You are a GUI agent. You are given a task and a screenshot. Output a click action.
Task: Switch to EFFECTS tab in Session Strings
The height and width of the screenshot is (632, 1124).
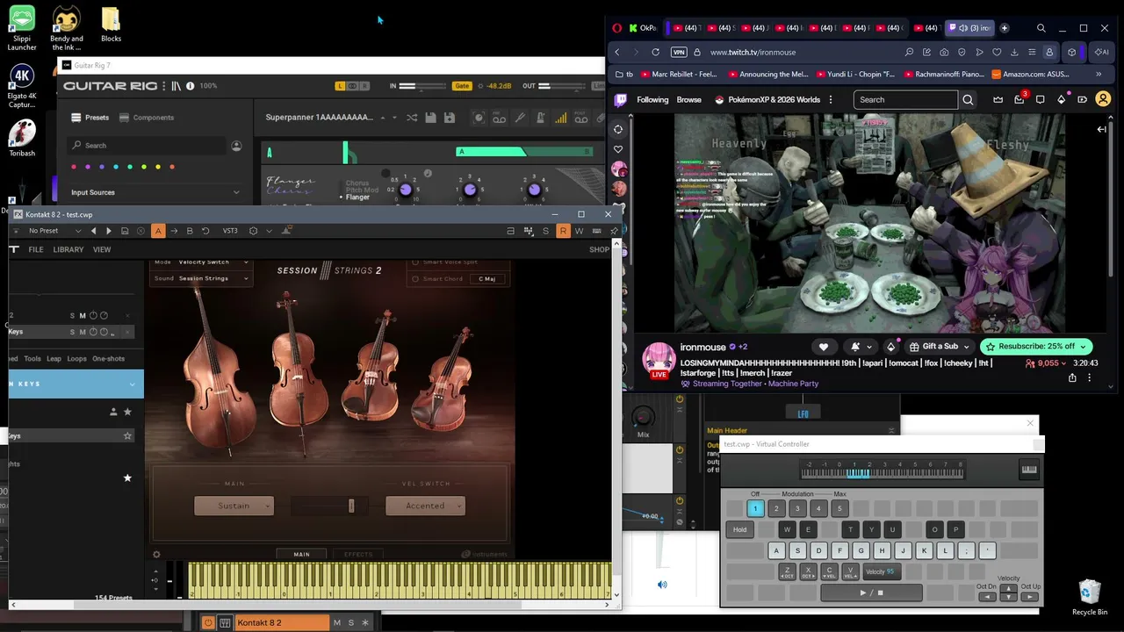point(358,554)
